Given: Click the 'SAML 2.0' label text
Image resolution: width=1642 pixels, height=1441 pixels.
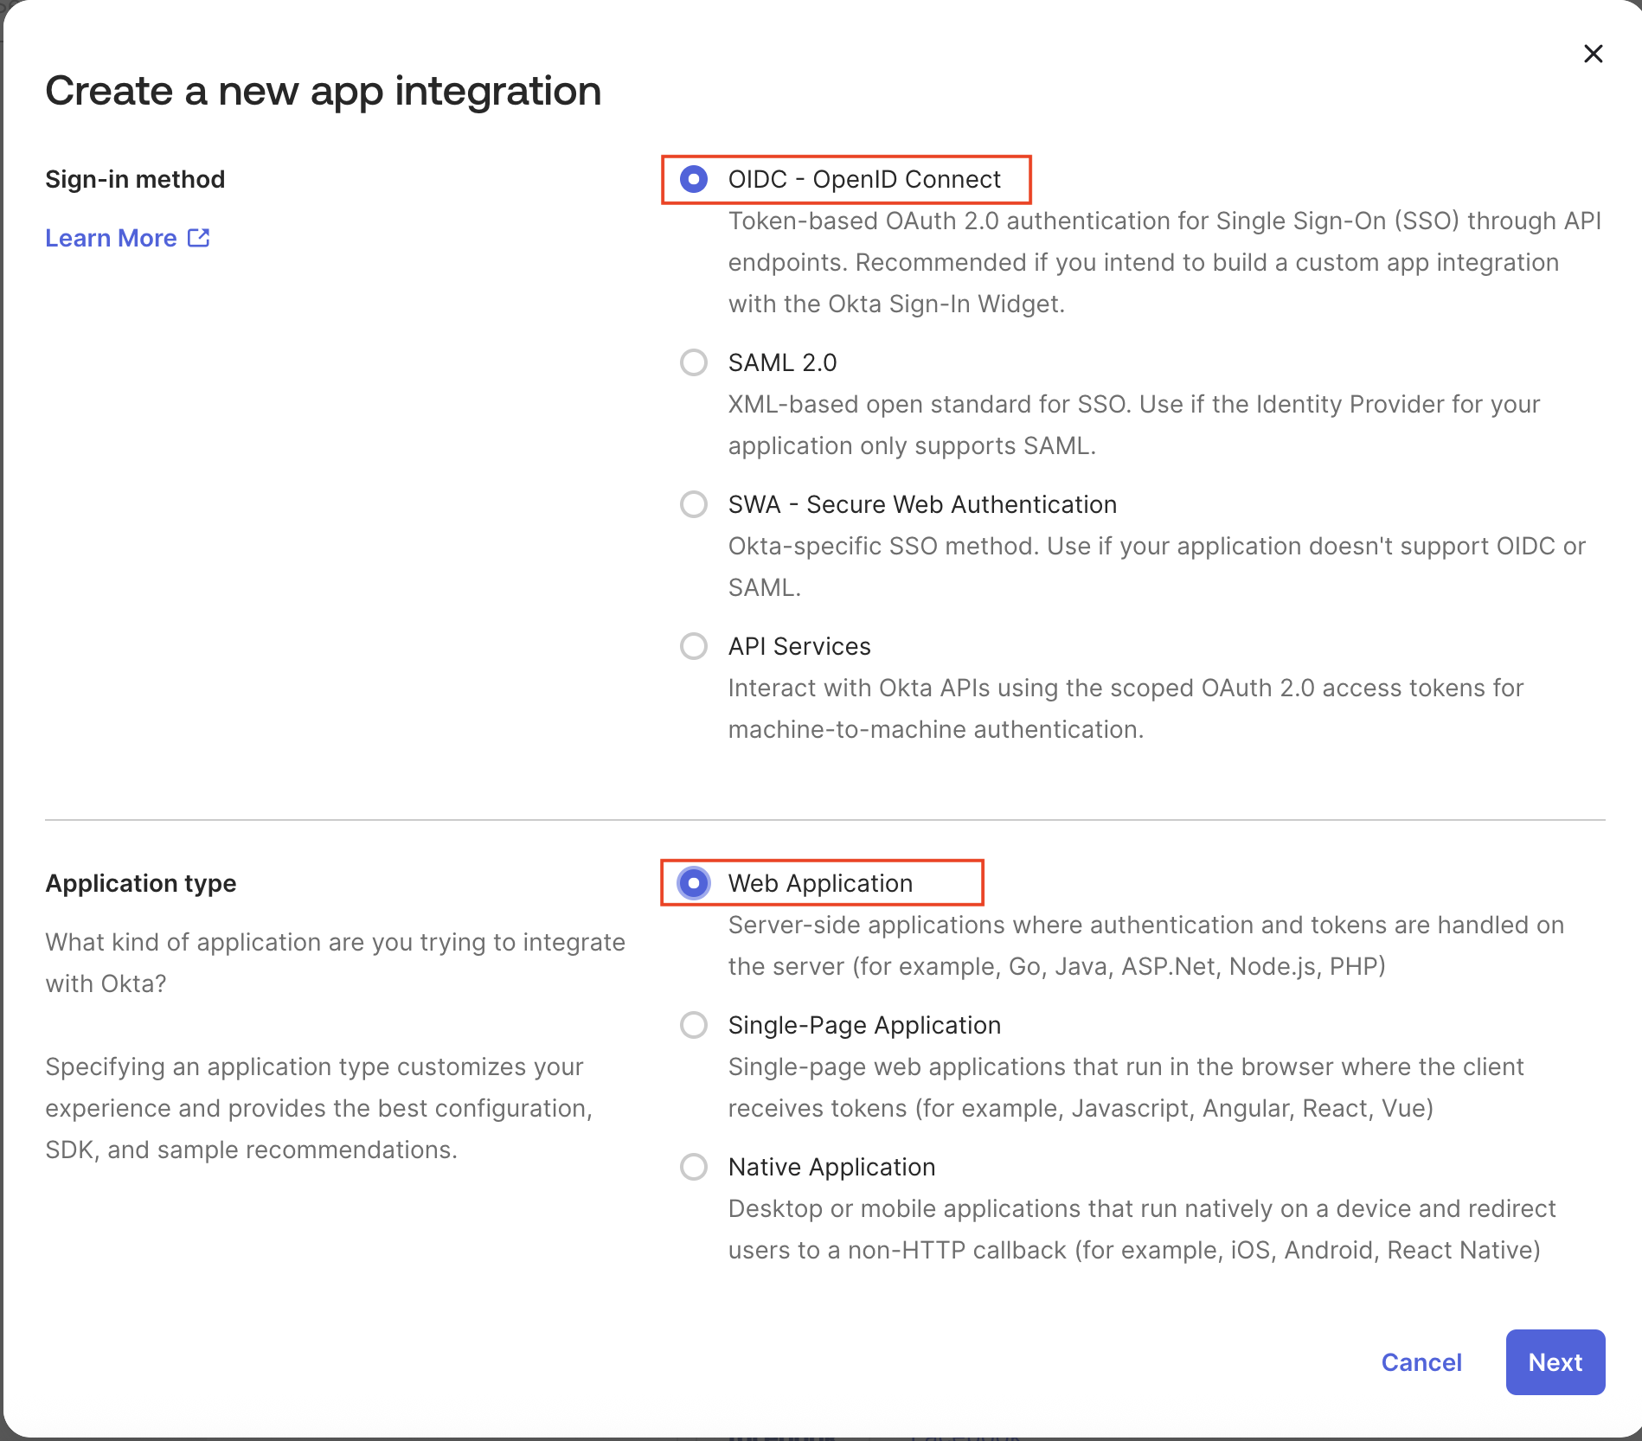Looking at the screenshot, I should pyautogui.click(x=782, y=362).
